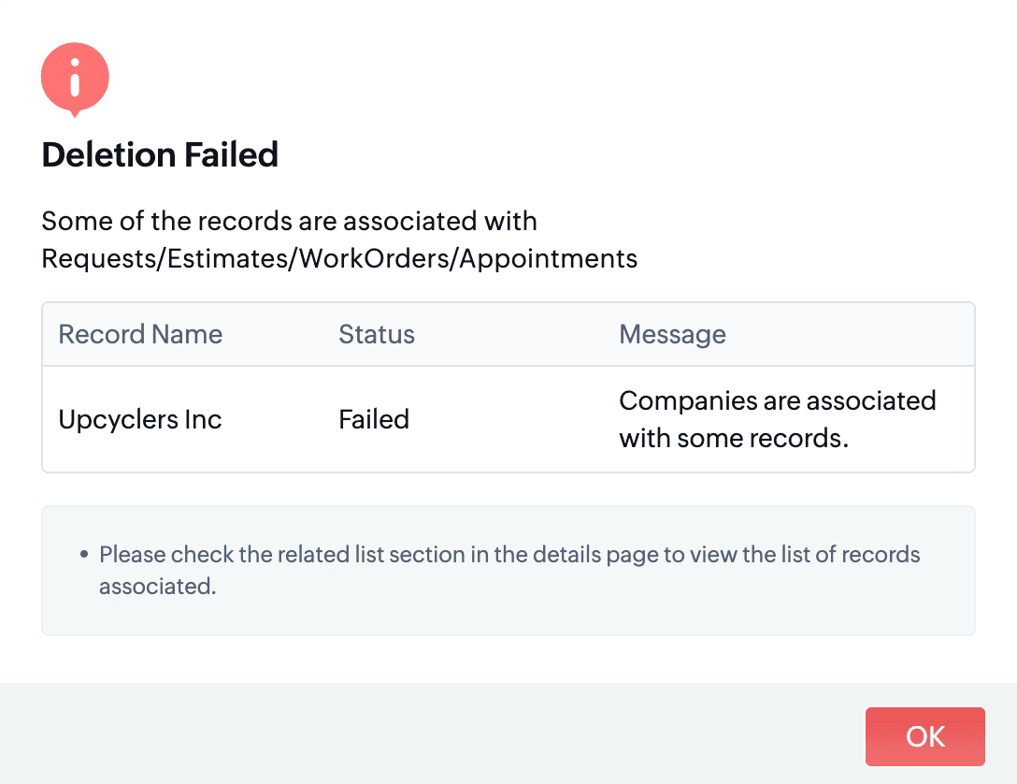Click the Deletion Failed heading
Viewport: 1017px width, 784px height.
160,154
